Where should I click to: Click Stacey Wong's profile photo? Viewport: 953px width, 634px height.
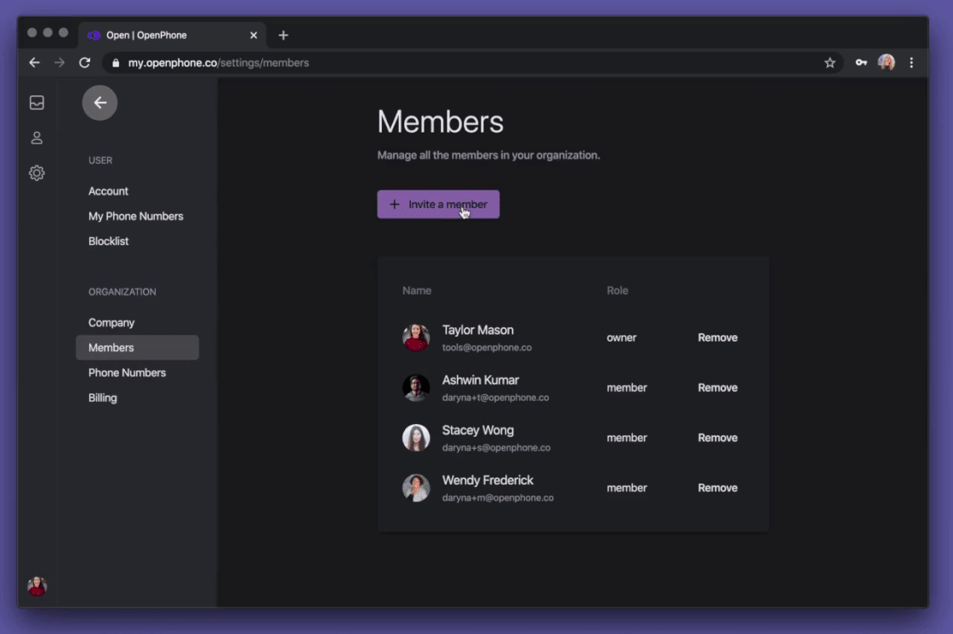coord(416,438)
